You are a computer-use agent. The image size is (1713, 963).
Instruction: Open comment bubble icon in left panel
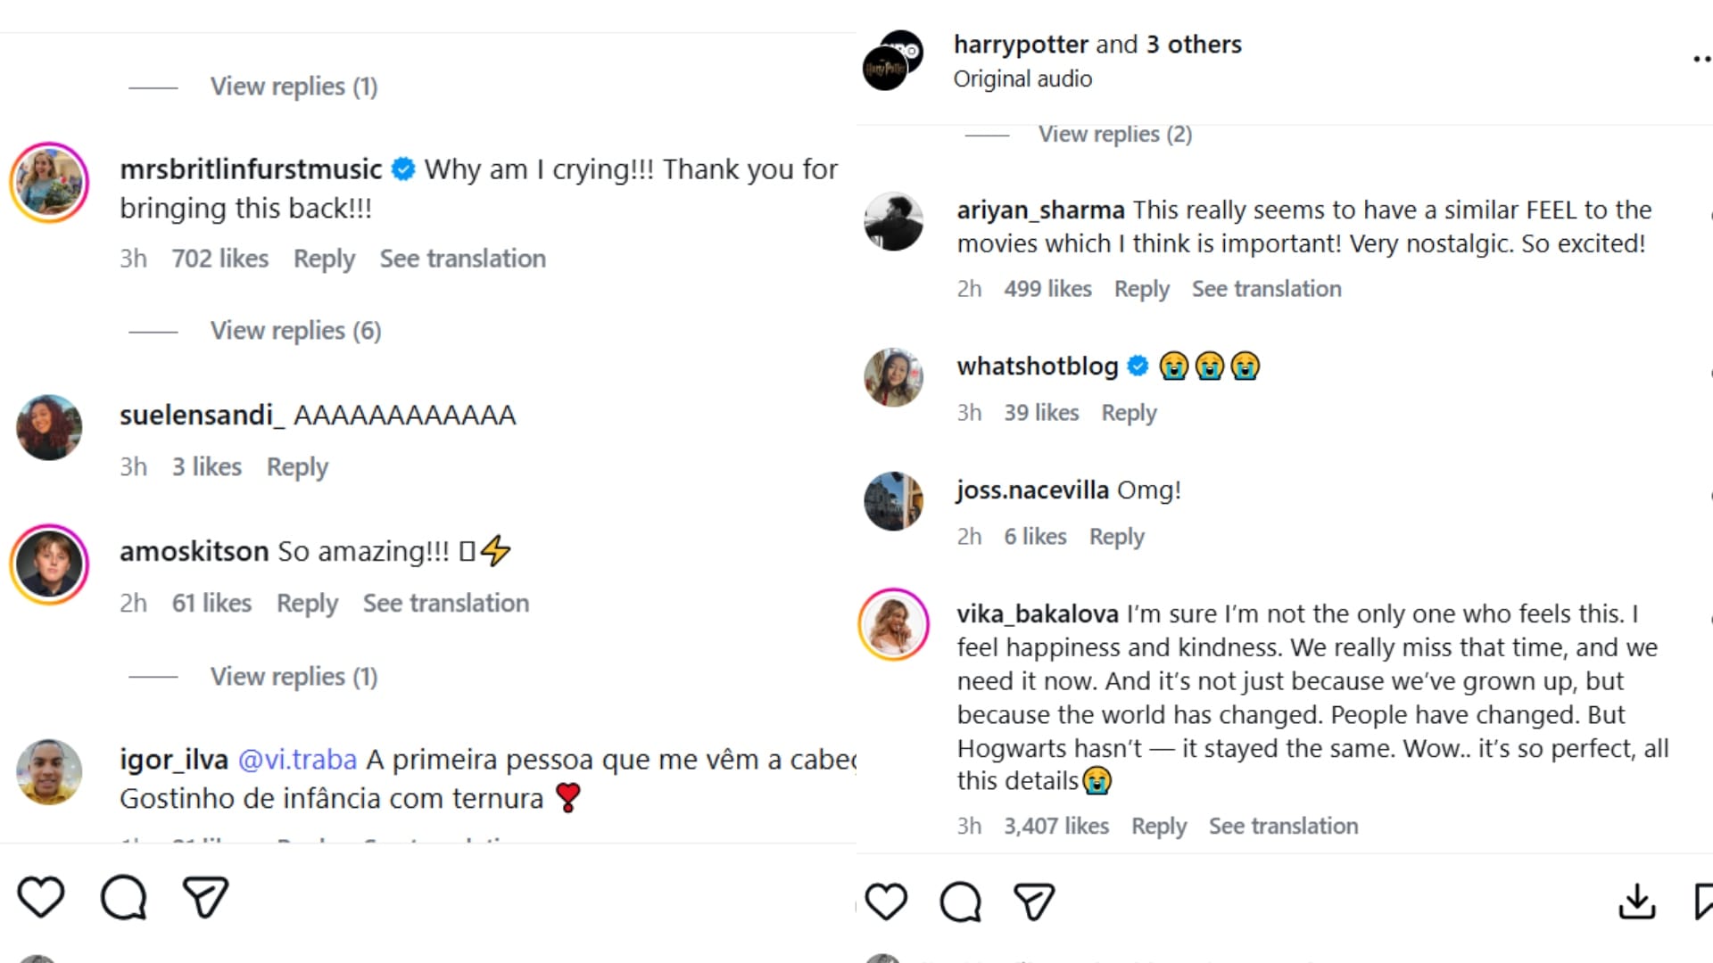click(x=123, y=897)
